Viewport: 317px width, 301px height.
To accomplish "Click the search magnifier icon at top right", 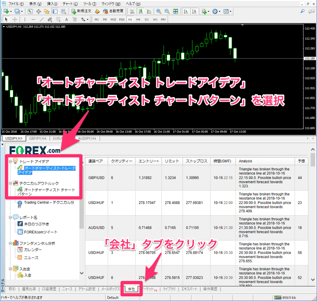I will (x=303, y=11).
